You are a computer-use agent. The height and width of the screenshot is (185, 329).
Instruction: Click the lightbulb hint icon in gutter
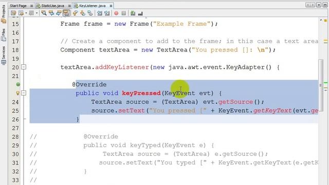tap(18, 93)
